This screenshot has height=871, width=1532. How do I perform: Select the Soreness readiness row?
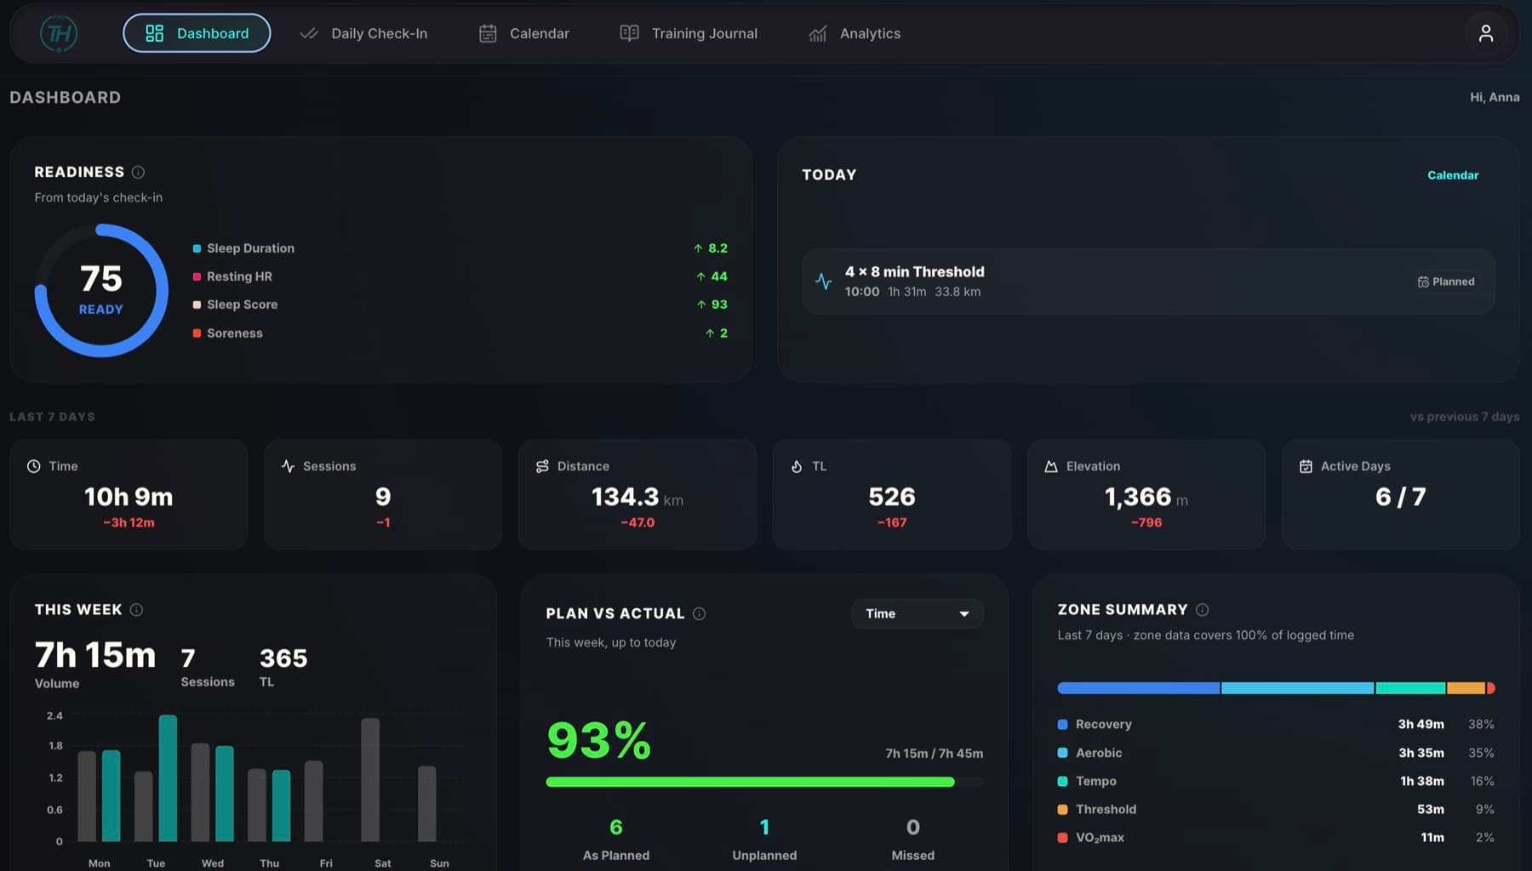click(460, 333)
